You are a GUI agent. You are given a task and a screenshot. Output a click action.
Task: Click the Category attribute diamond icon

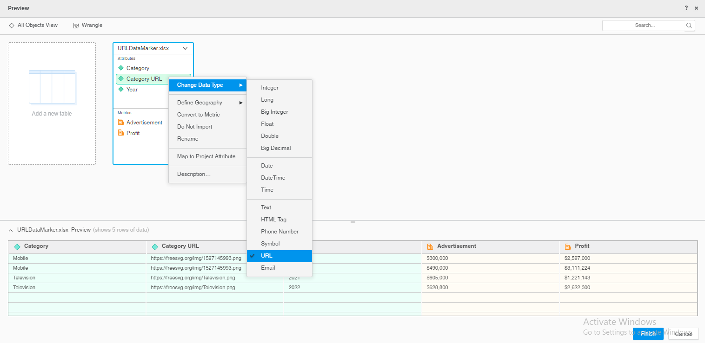pyautogui.click(x=121, y=68)
